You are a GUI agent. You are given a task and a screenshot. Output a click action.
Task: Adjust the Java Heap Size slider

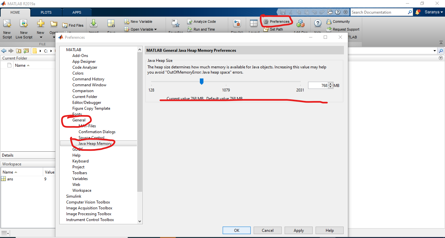tap(201, 82)
